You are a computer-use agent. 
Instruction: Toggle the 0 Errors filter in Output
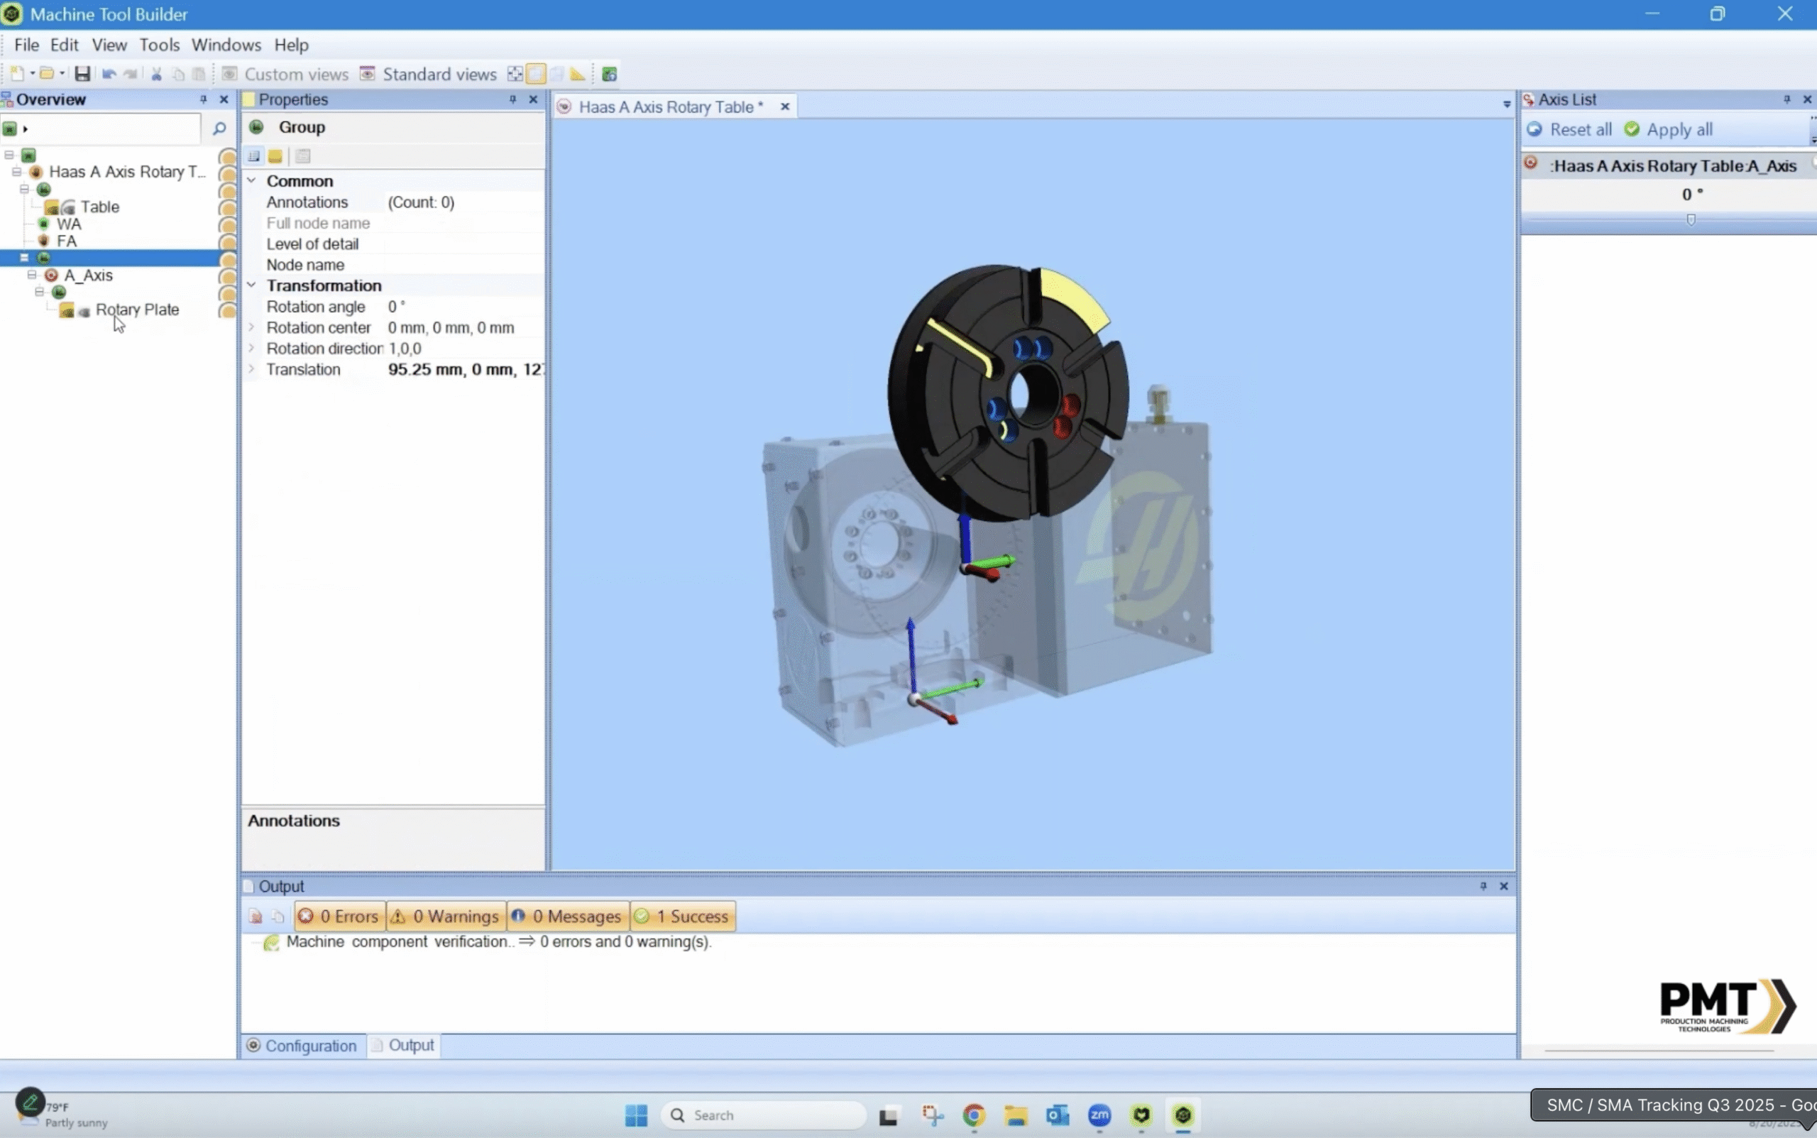pyautogui.click(x=339, y=916)
